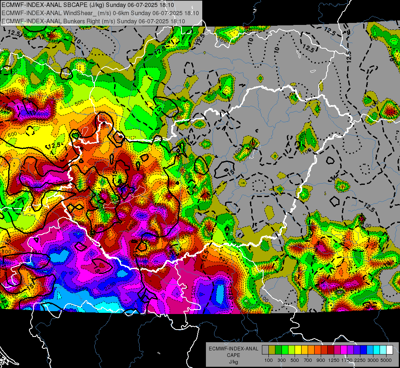Click the J/kg unit label in legend
The height and width of the screenshot is (368, 400).
[x=233, y=362]
